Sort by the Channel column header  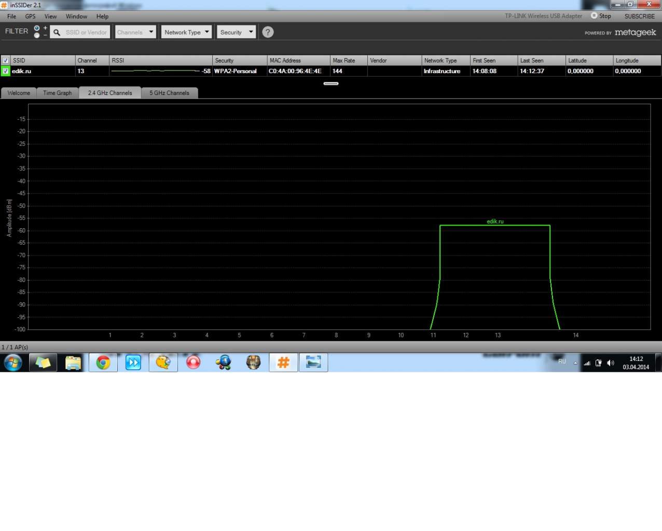[92, 61]
